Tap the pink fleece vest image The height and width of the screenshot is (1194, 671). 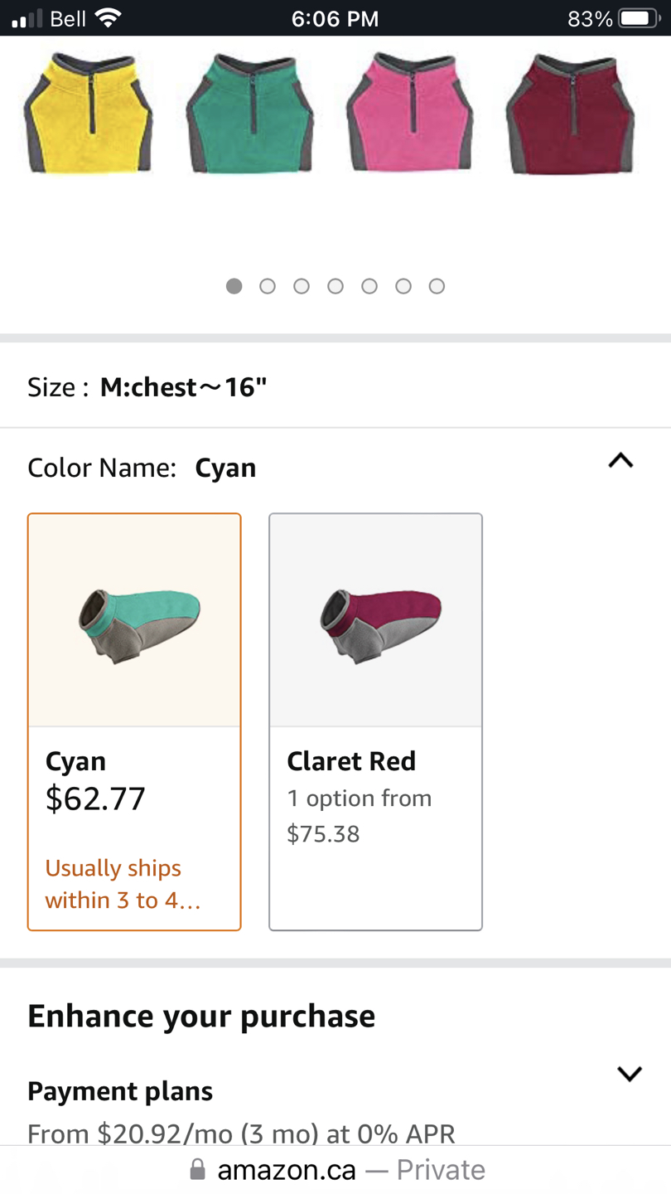click(410, 113)
